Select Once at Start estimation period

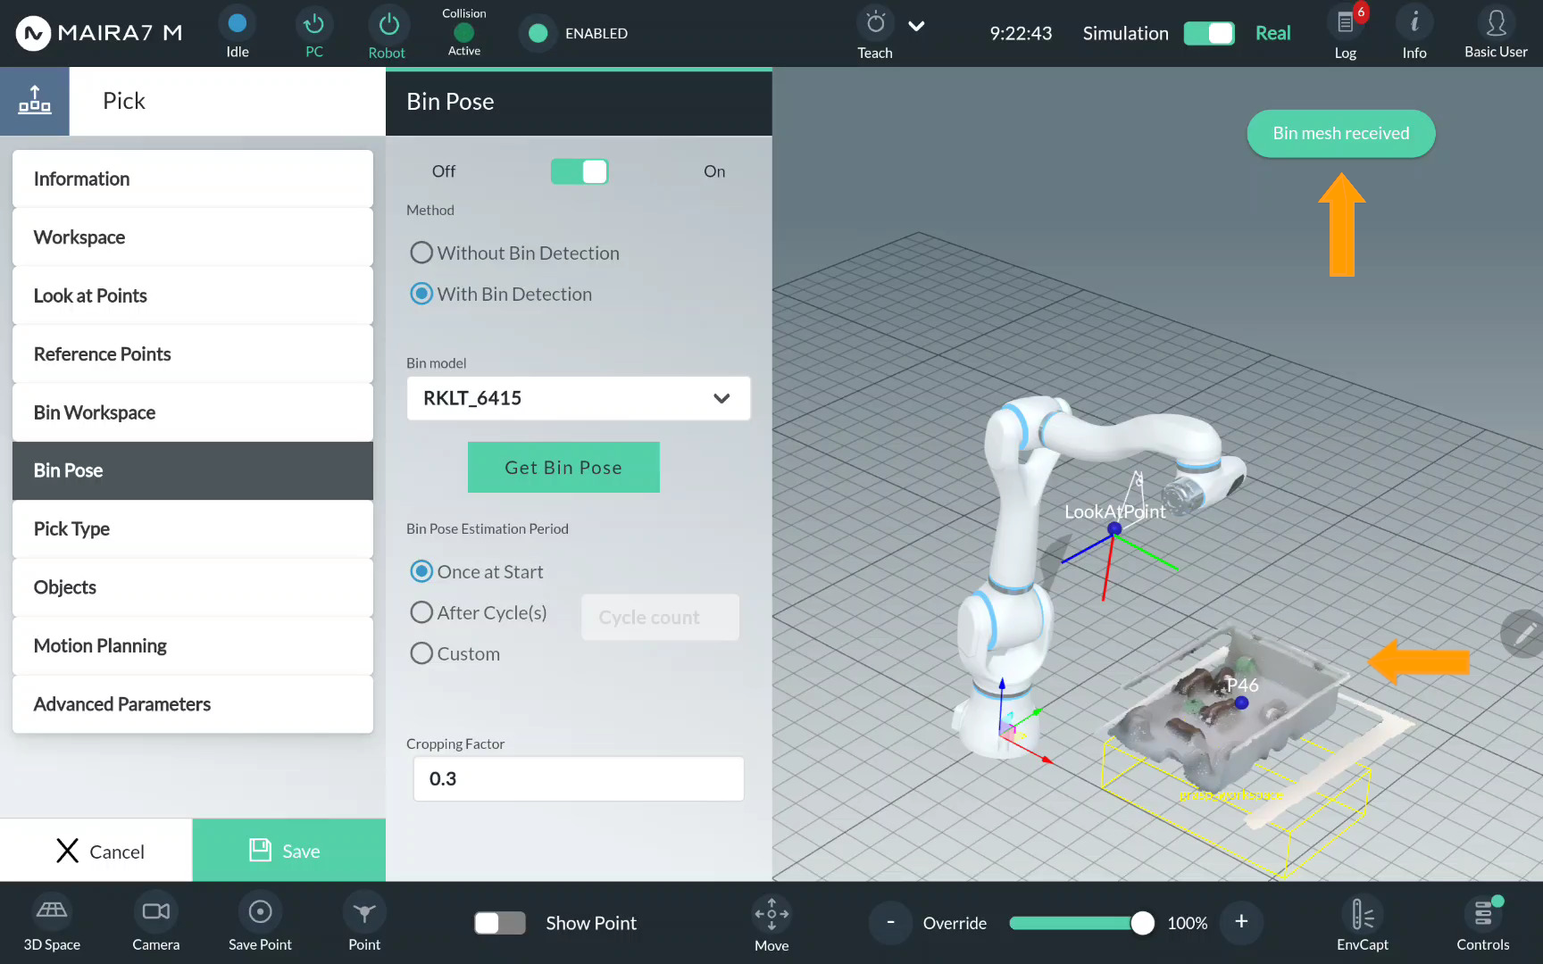[x=421, y=571]
